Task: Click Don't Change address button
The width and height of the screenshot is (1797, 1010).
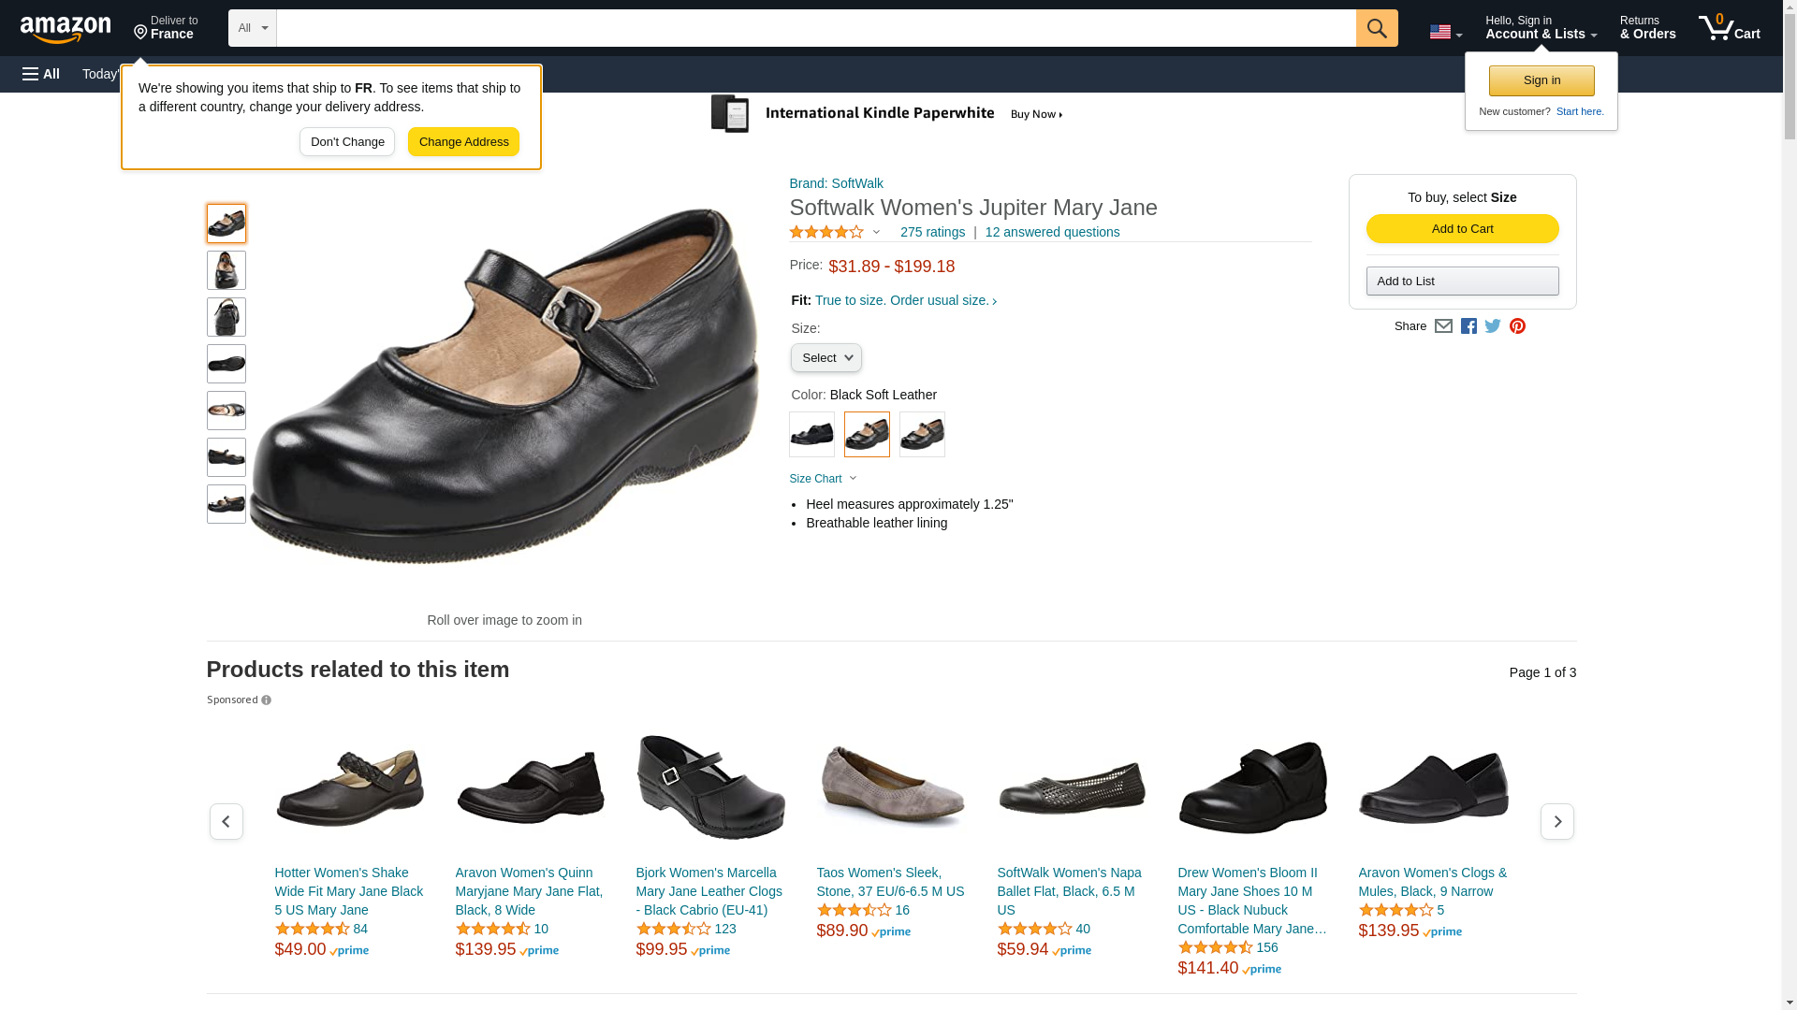Action: [347, 142]
